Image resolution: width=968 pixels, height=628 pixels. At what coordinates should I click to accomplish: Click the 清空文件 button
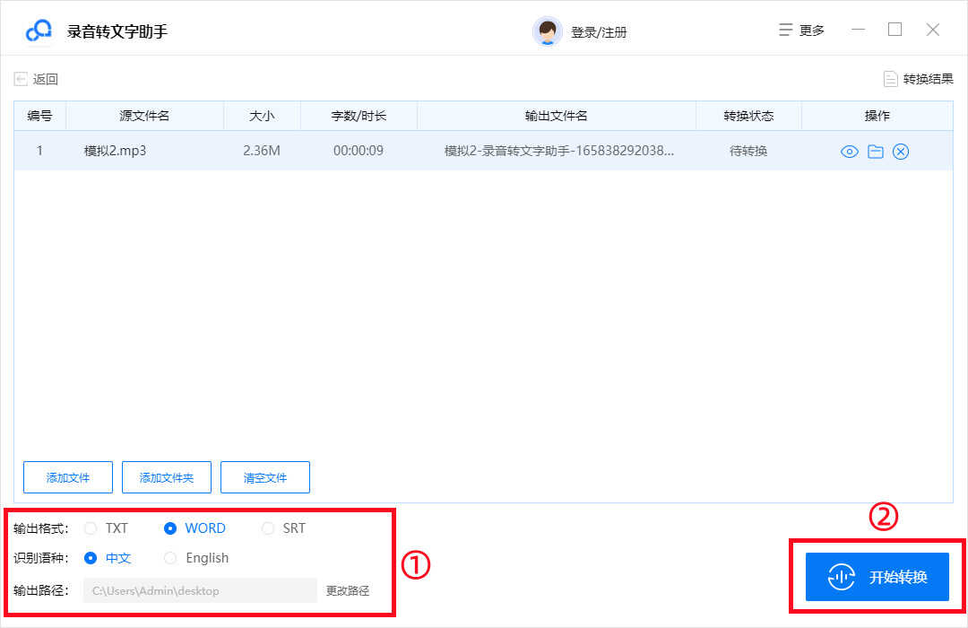tap(264, 477)
